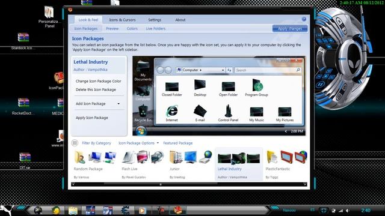Open the Live Folders sub-tab

[x=156, y=29]
